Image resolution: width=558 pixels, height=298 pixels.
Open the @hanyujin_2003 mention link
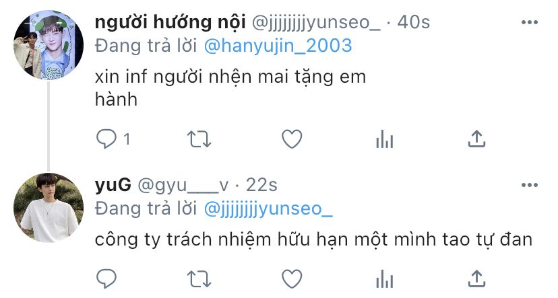tap(278, 46)
